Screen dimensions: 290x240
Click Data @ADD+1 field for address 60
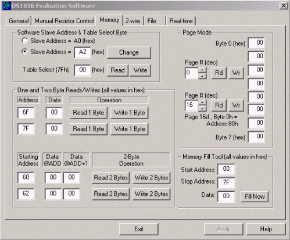pyautogui.click(x=71, y=177)
